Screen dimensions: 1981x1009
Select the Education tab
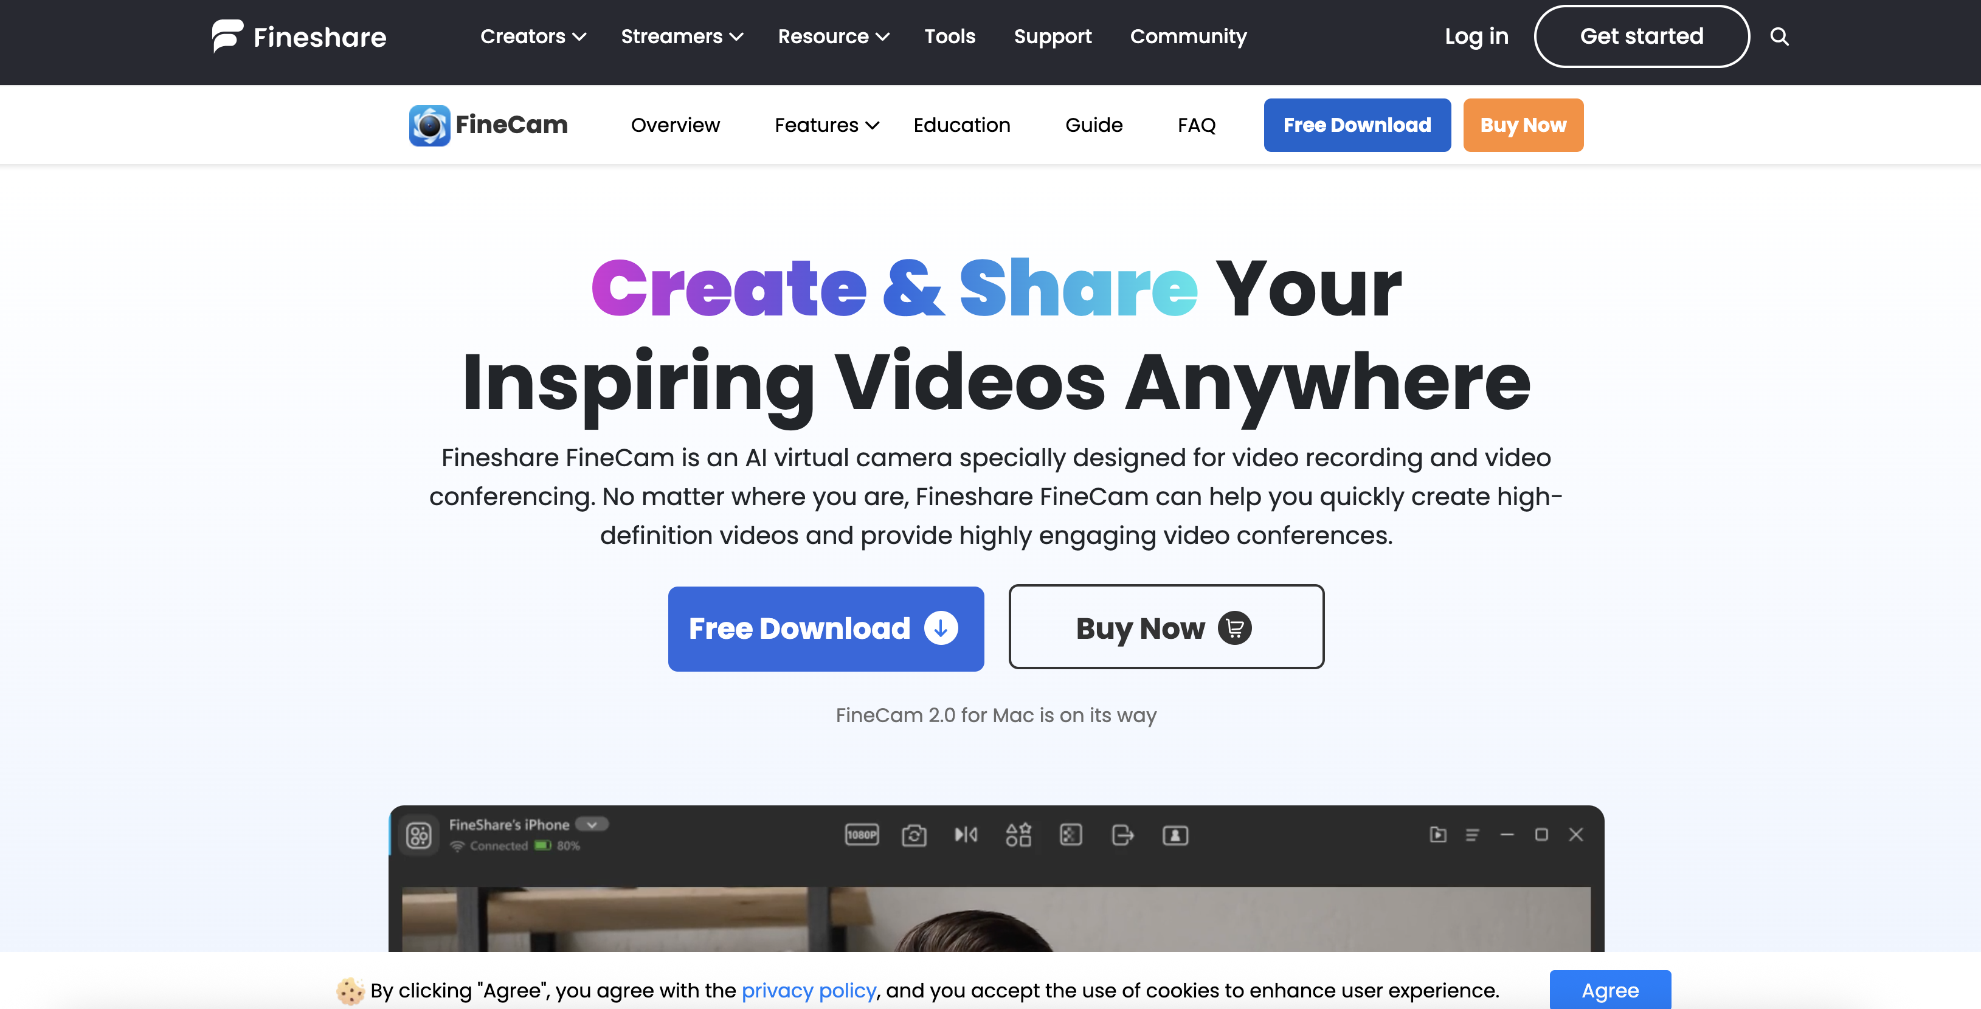tap(961, 125)
